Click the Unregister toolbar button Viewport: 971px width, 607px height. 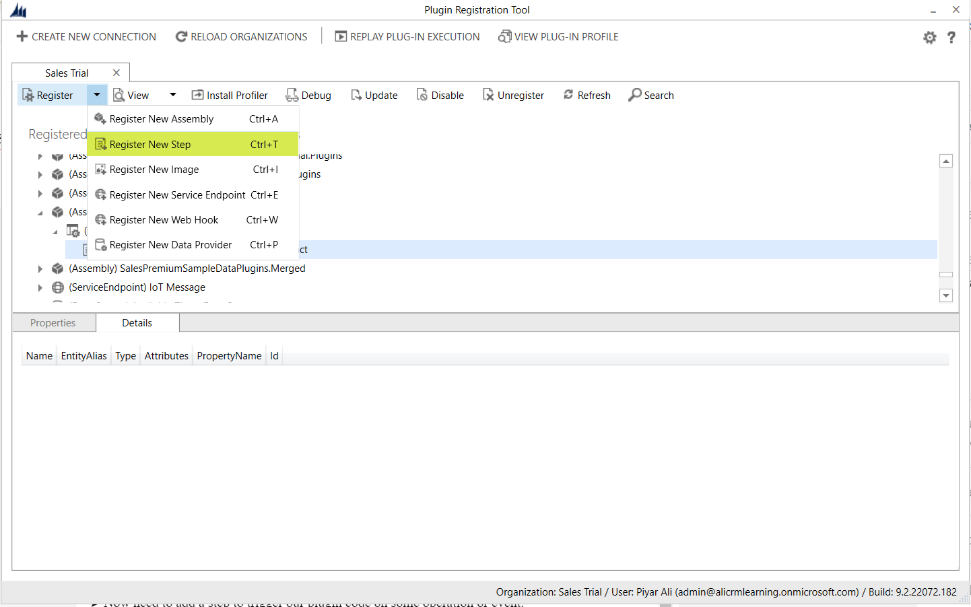[x=513, y=96]
